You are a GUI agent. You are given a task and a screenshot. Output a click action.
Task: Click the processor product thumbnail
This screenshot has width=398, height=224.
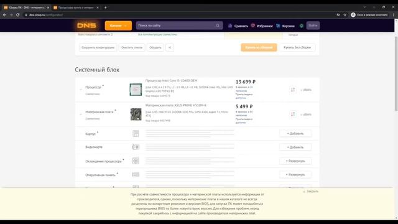[136, 90]
